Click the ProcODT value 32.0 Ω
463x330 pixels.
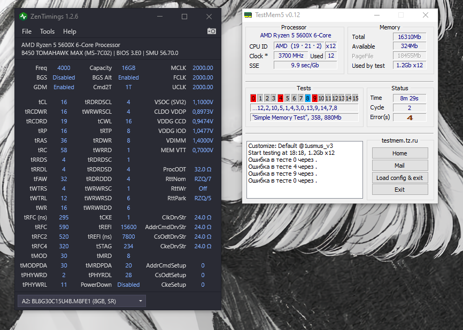click(x=203, y=169)
